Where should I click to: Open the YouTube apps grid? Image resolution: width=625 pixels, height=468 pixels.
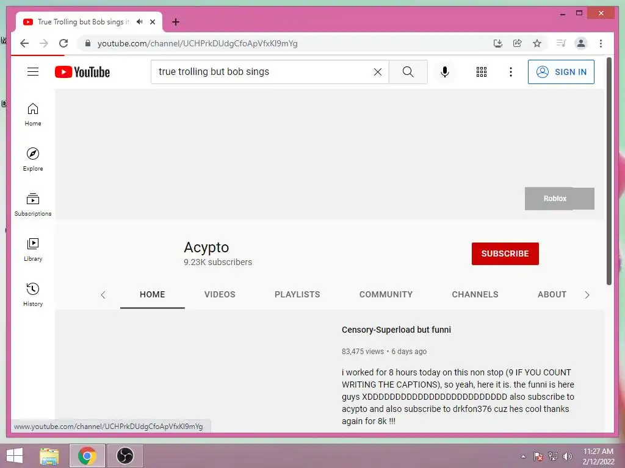(482, 72)
